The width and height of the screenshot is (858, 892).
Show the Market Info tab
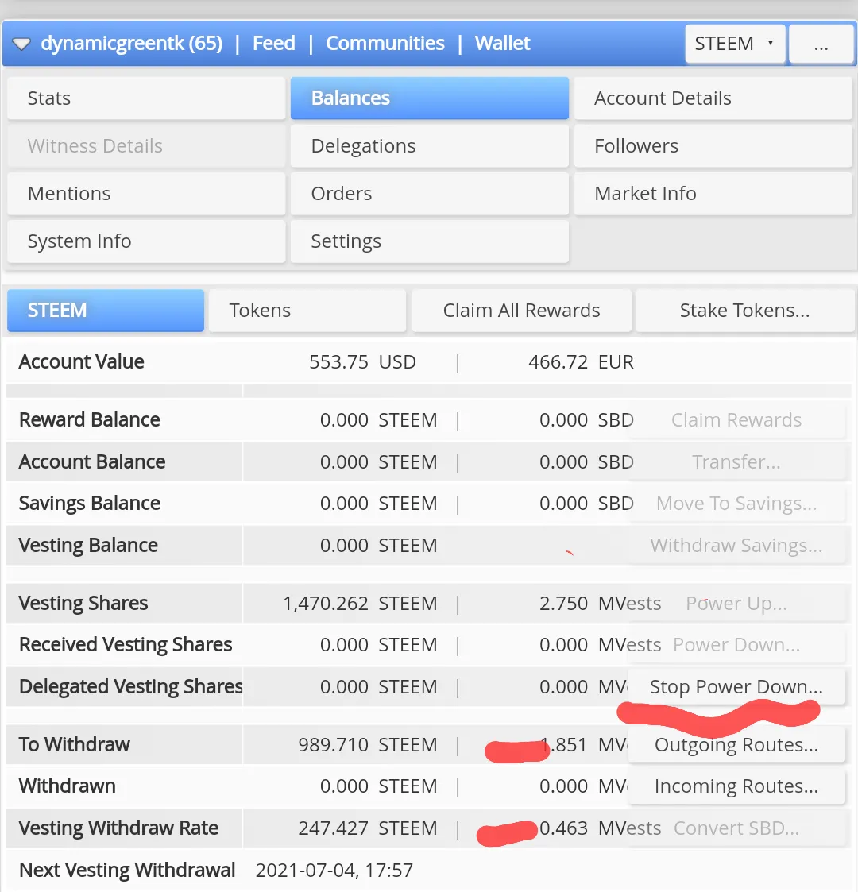713,194
